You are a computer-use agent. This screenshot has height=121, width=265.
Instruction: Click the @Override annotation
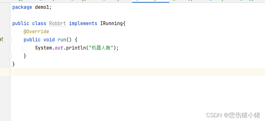[36, 31]
